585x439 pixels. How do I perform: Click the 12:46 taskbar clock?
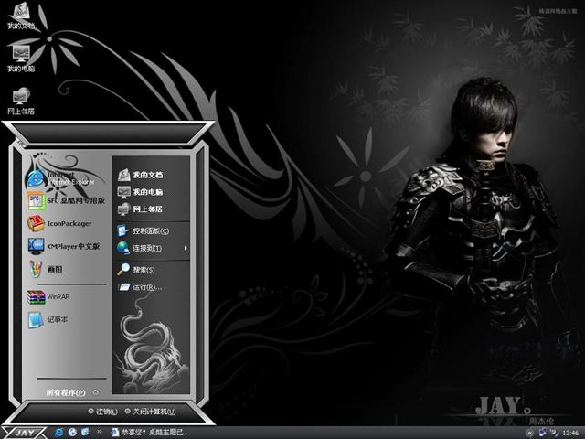570,433
